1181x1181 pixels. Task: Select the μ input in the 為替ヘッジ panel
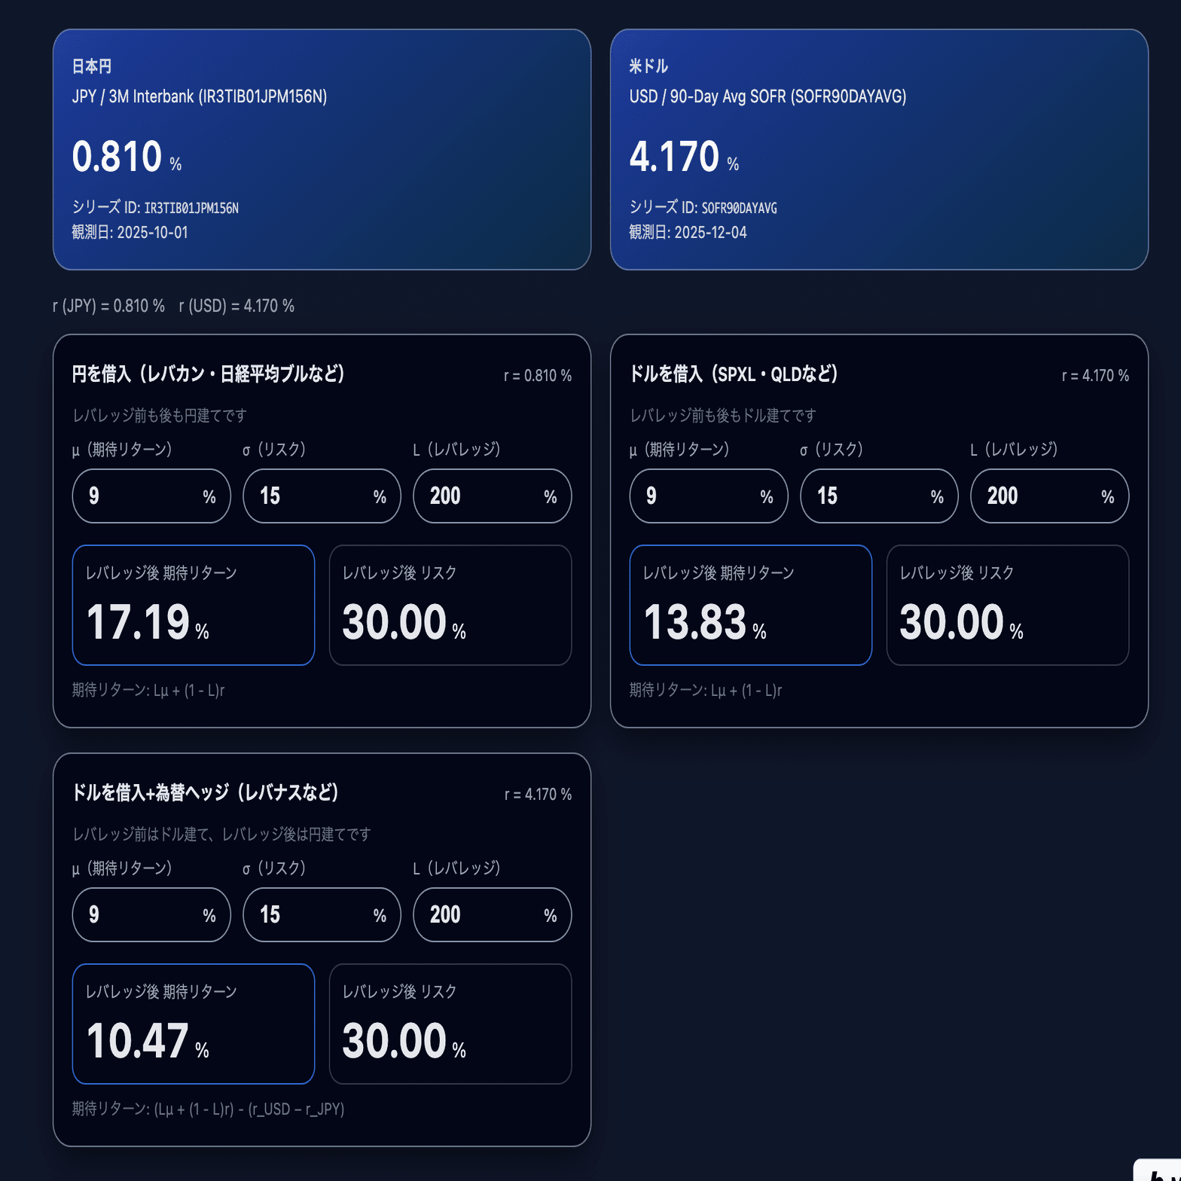[151, 914]
